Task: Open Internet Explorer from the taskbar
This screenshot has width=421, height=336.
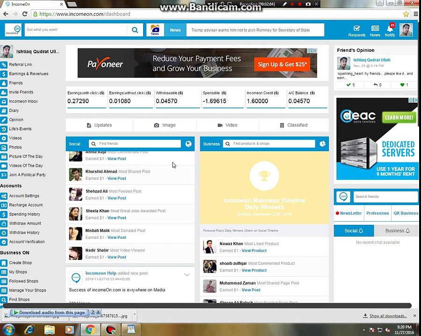Action: 29,329
